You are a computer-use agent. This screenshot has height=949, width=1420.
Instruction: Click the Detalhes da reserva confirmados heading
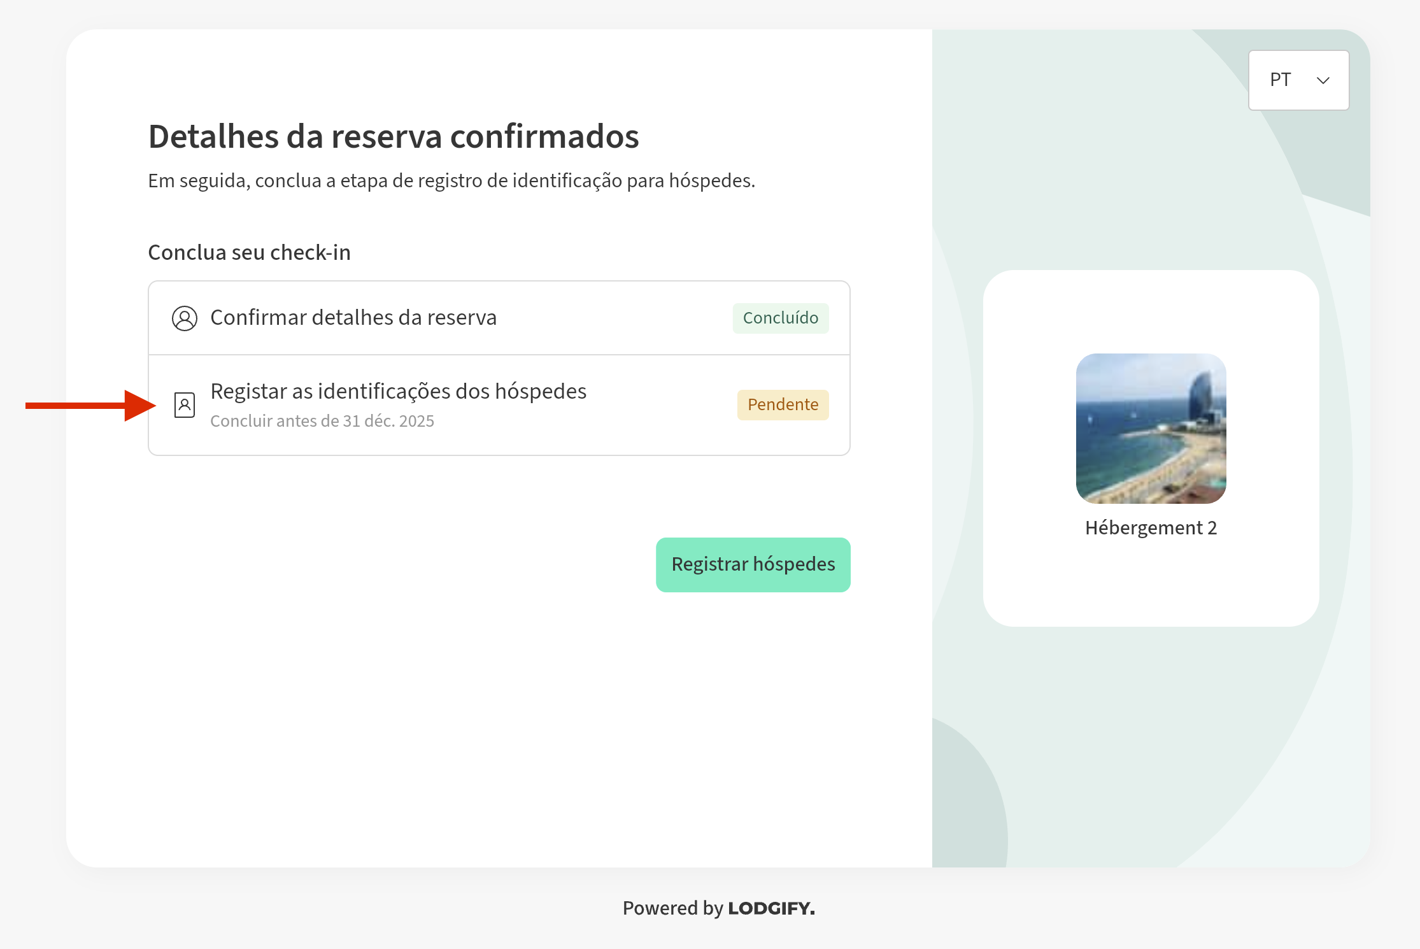[393, 136]
